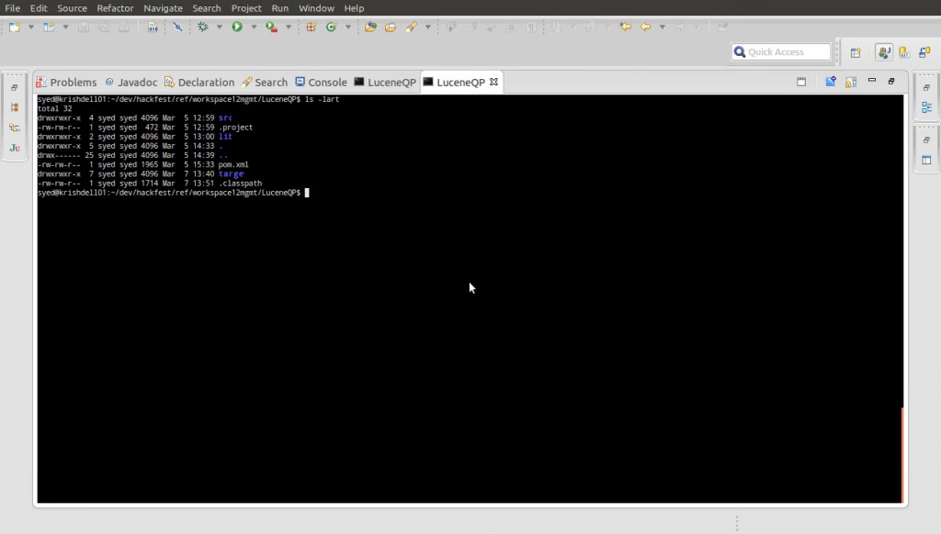The image size is (941, 534).
Task: Open the Package Explorer sidebar icon
Action: [15, 107]
